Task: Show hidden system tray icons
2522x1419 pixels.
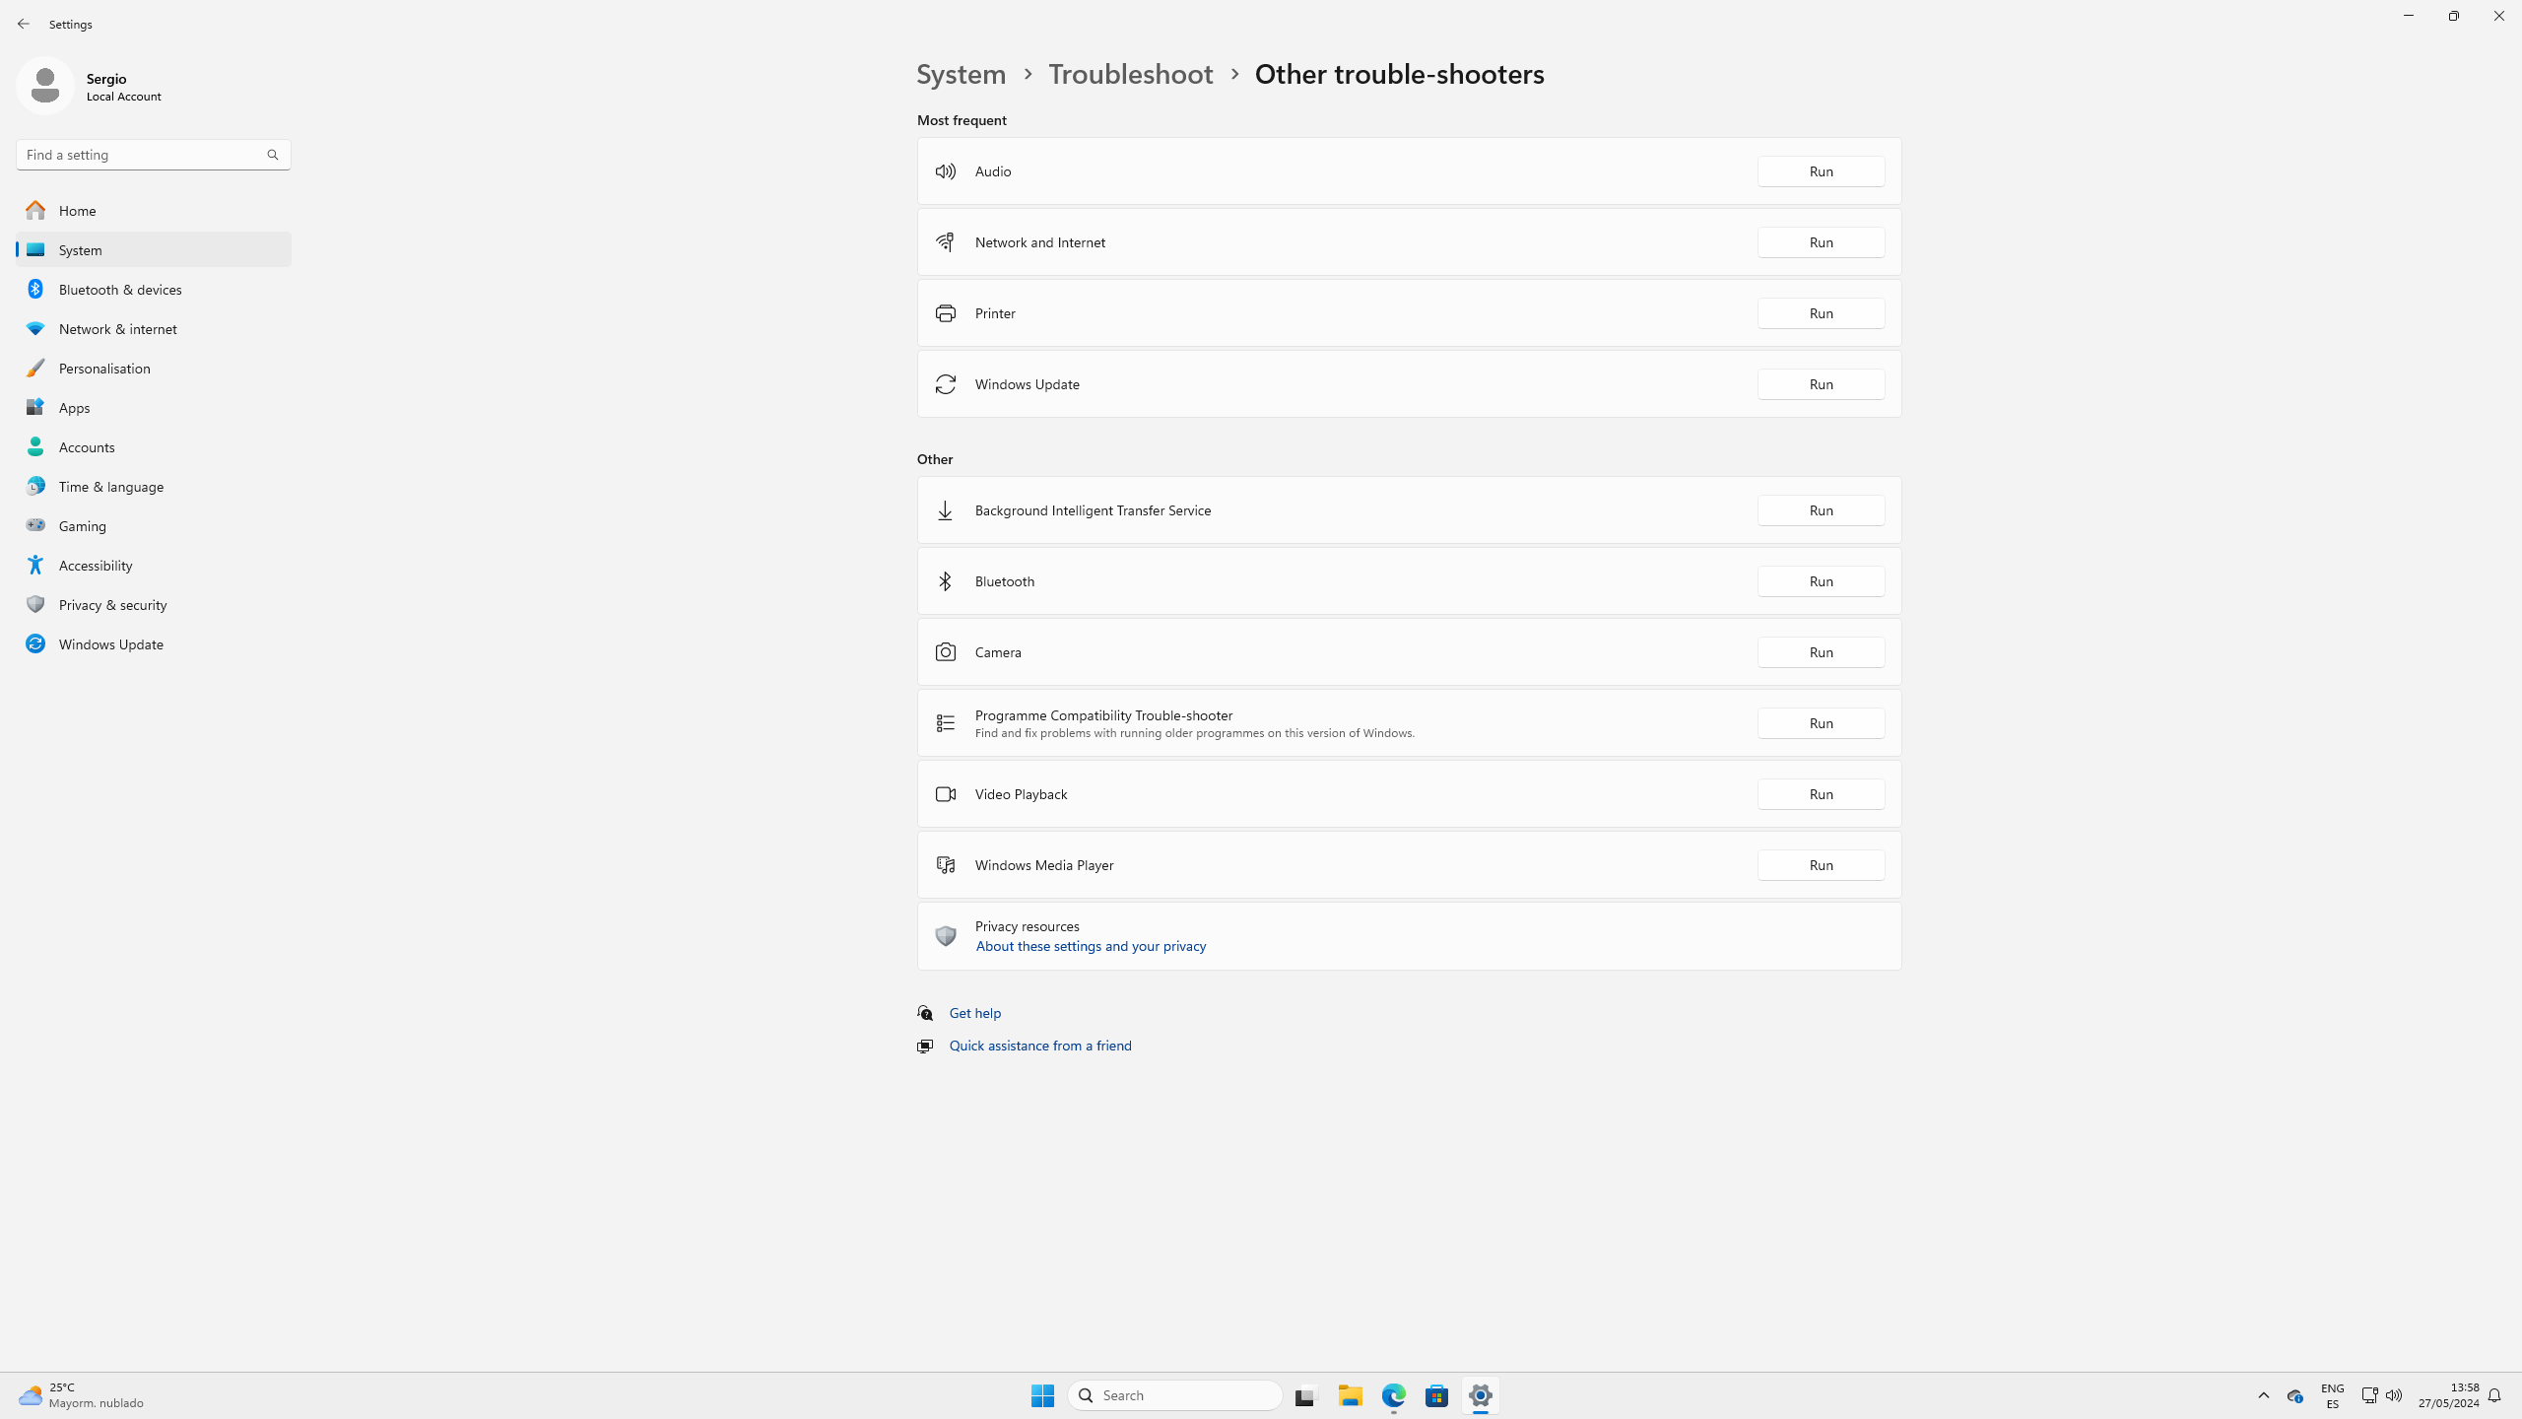Action: tap(2264, 1395)
